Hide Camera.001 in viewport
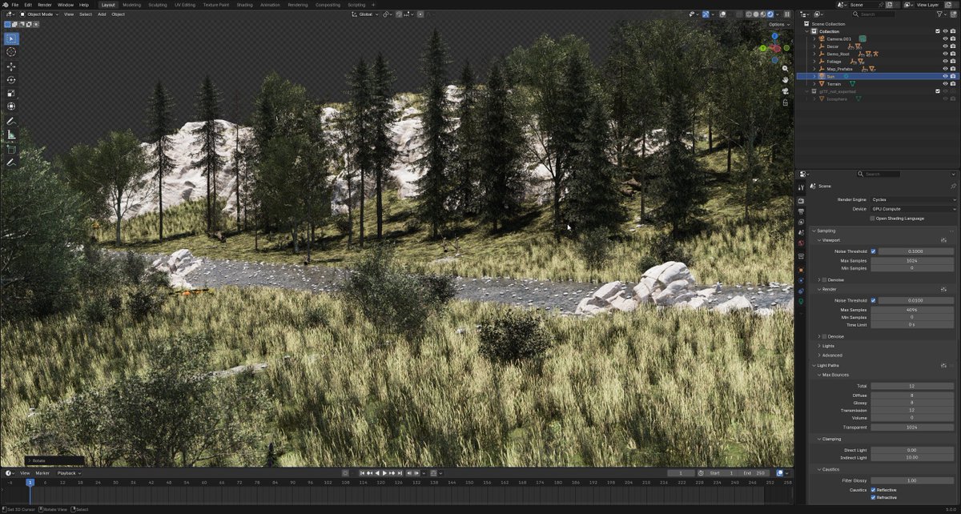The height and width of the screenshot is (514, 961). pos(945,38)
